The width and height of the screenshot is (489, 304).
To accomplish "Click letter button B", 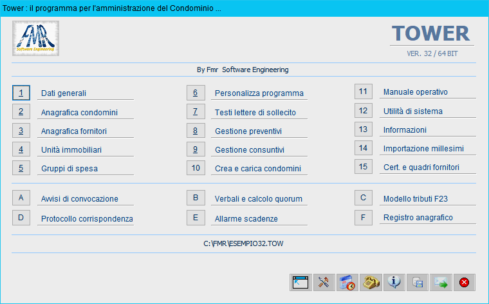I will click(196, 198).
